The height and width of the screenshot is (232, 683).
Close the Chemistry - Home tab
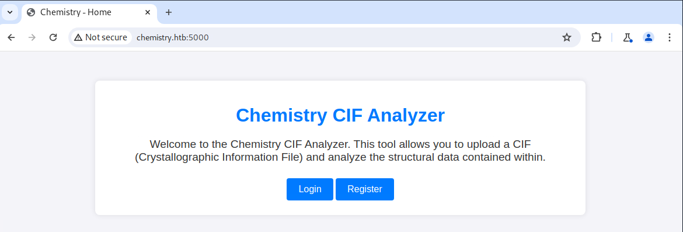tap(148, 12)
